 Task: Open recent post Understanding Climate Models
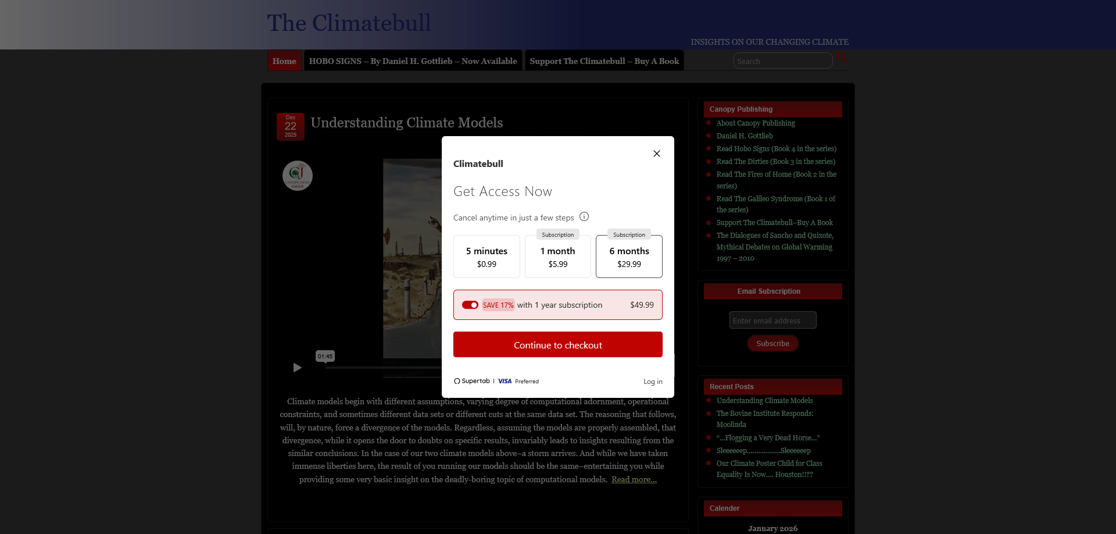[x=765, y=401]
